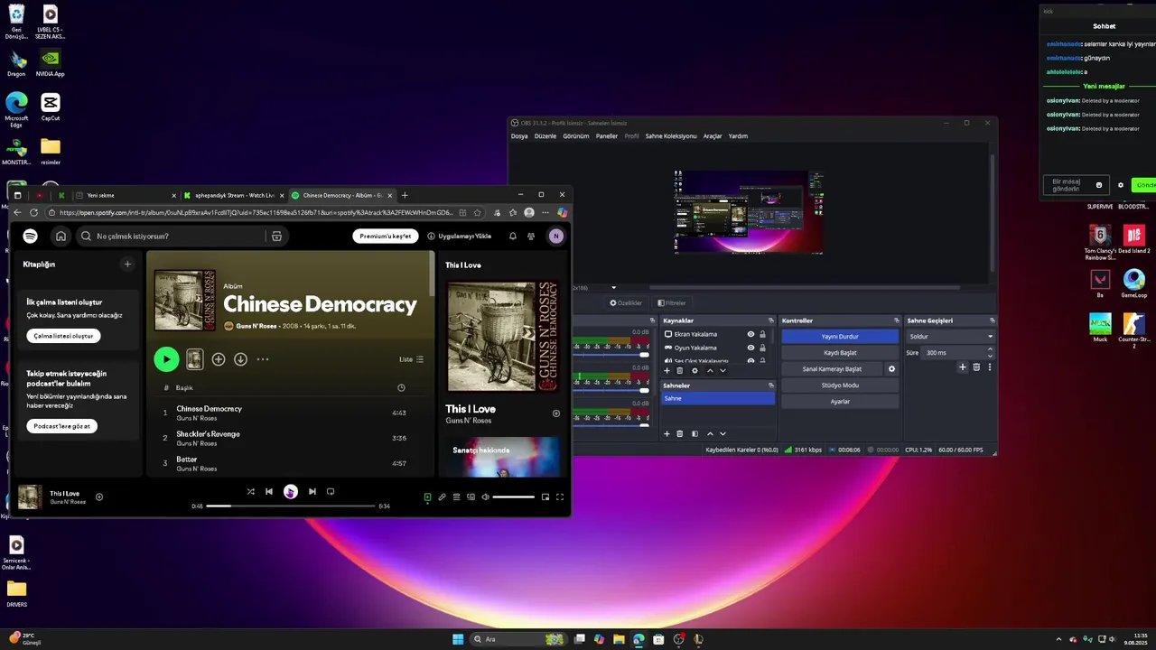Download the Chinese Democracy album
1156x650 pixels.
(x=240, y=359)
